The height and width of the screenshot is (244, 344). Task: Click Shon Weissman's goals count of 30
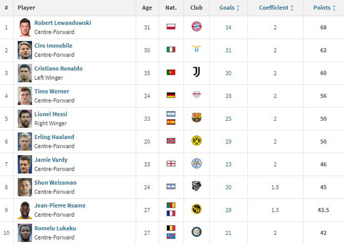point(228,187)
